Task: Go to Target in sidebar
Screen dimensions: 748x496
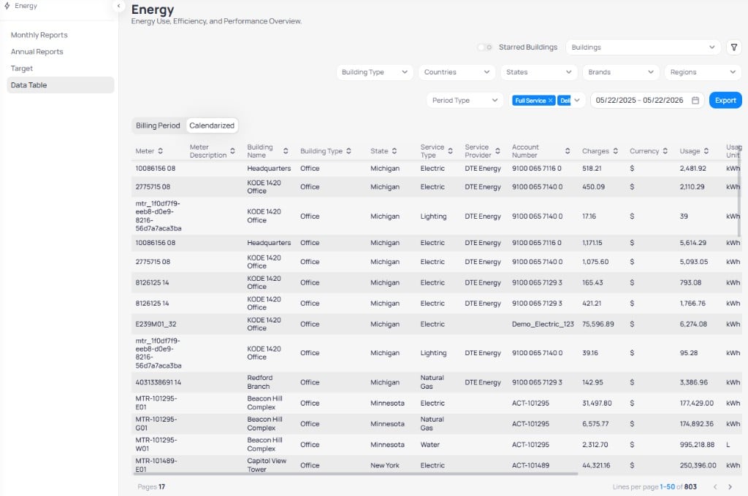Action: [21, 68]
